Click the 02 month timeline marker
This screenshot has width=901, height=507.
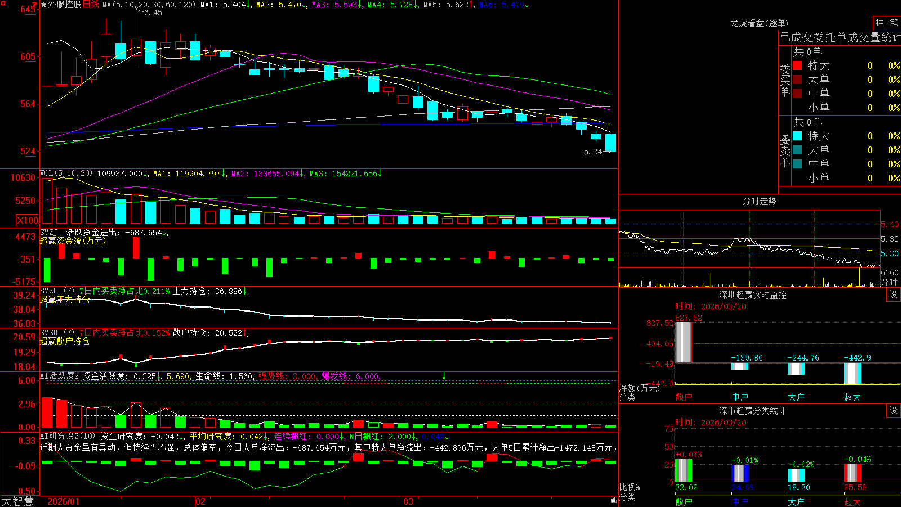click(x=200, y=501)
